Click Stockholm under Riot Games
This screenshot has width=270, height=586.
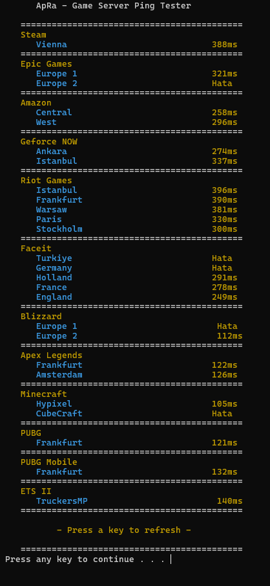(59, 229)
